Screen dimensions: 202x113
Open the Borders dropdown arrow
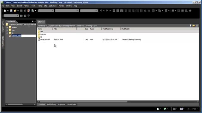pyautogui.click(x=156, y=11)
